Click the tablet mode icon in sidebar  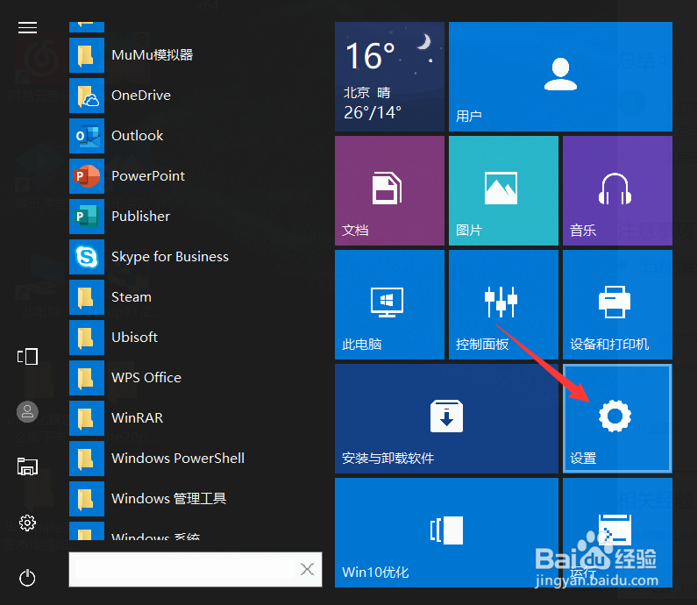[27, 357]
